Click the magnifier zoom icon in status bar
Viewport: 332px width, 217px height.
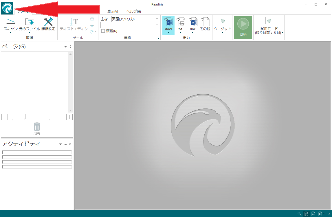pyautogui.click(x=299, y=214)
